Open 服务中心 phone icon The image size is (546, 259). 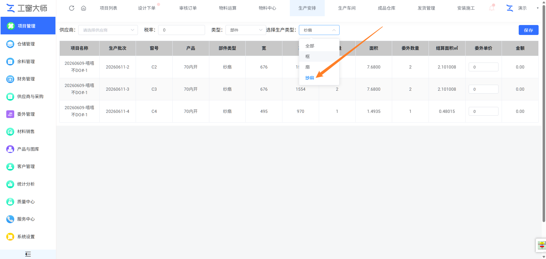pos(10,219)
